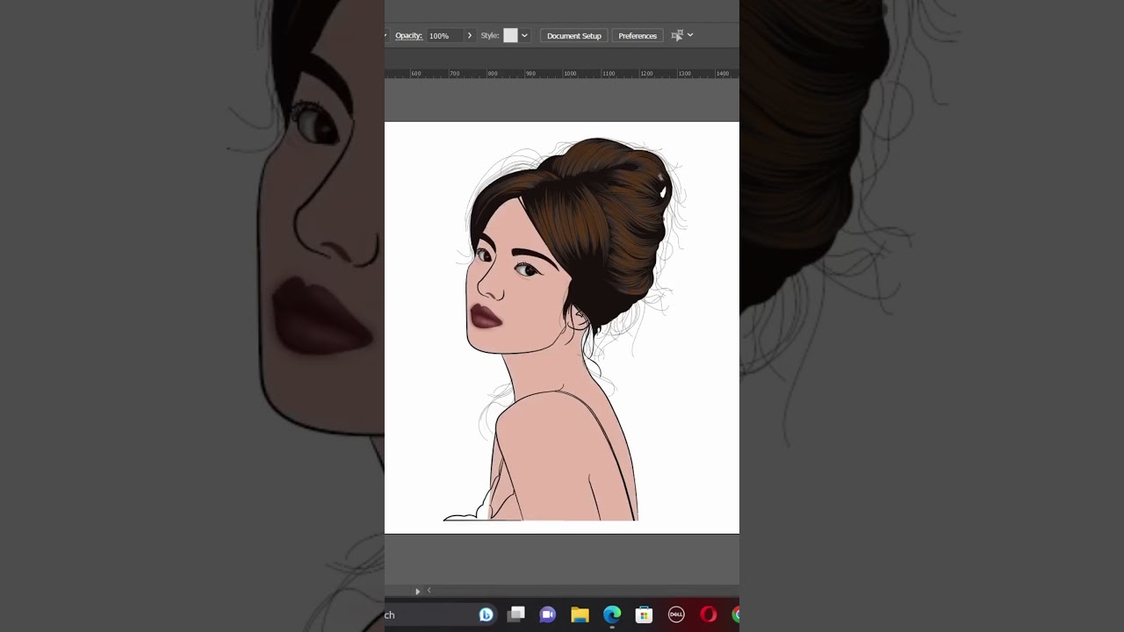The image size is (1124, 632).
Task: Open File Explorer from the taskbar
Action: point(580,614)
